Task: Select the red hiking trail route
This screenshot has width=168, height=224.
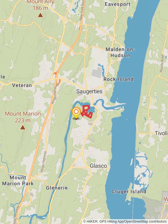Action: [x=87, y=112]
